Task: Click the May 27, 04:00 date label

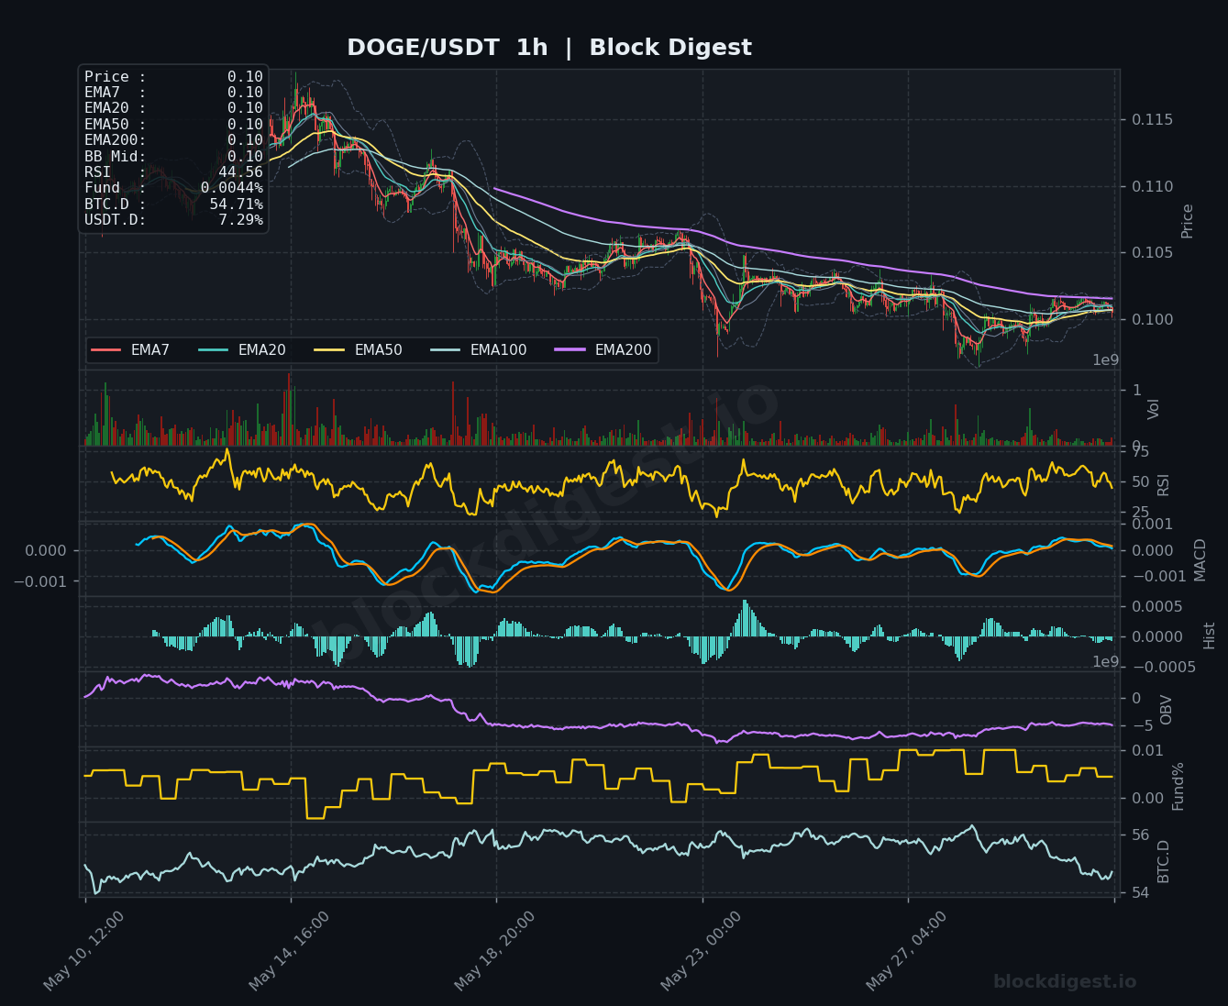Action: coord(907,951)
